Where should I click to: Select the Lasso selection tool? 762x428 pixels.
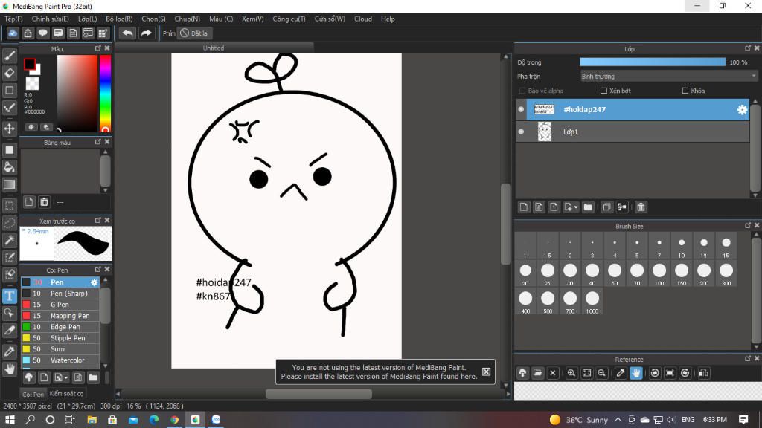[x=9, y=223]
